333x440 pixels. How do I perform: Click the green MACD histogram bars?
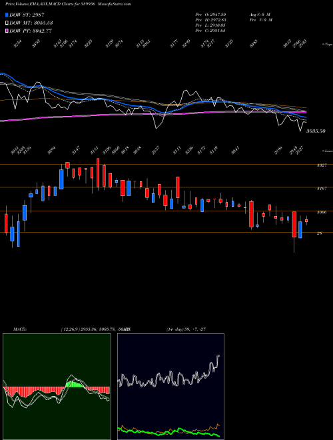pos(75,384)
